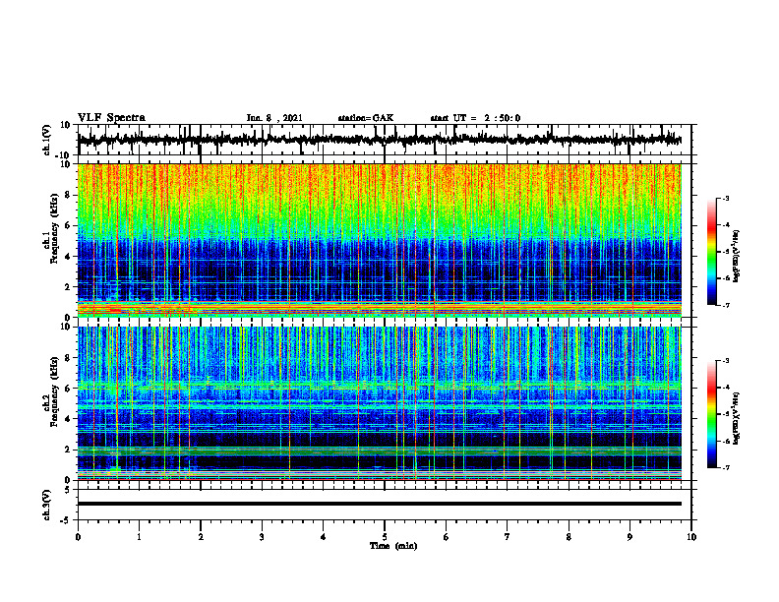Click the '4' kHz tick of ch.1 spectrogram
Image resolution: width=779 pixels, height=602 pixels.
coord(68,257)
